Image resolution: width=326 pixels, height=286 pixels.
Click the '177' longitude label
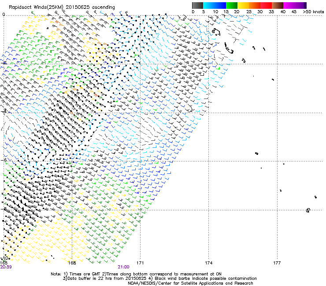[x=277, y=263]
